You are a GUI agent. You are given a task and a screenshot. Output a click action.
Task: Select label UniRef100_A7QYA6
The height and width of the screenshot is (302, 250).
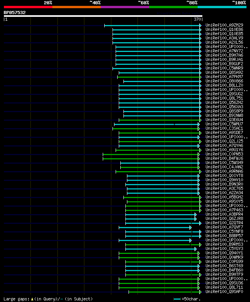[x=224, y=146]
